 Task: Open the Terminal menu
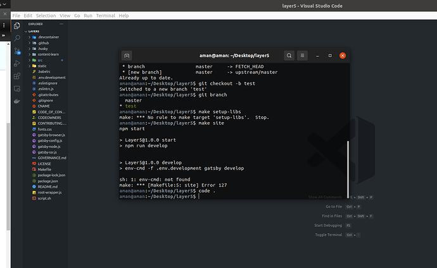tap(105, 16)
